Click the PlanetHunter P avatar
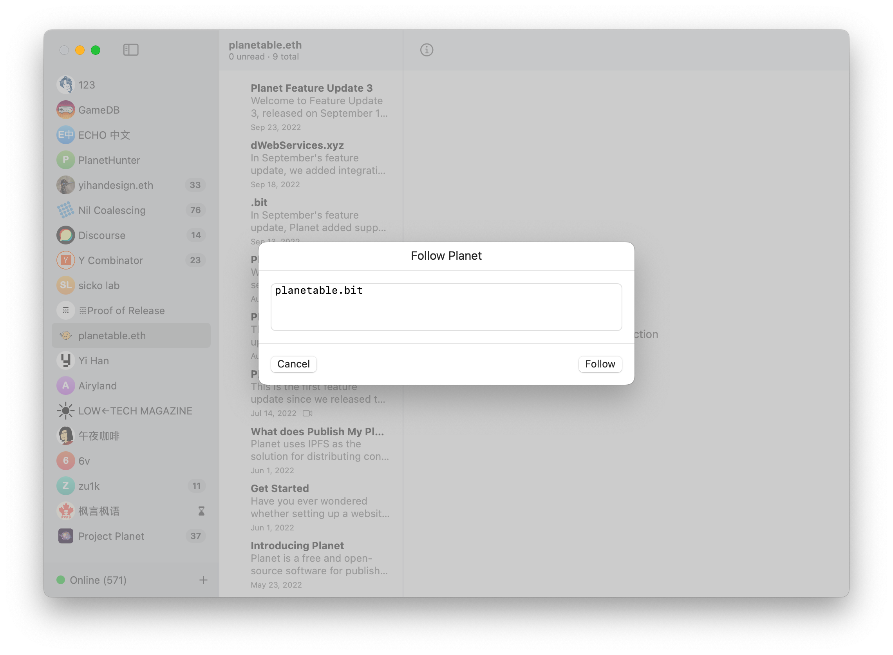Viewport: 893px width, 655px height. click(66, 160)
